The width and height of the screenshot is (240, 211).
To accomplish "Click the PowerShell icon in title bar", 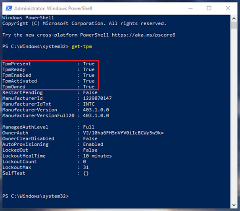I will point(9,8).
